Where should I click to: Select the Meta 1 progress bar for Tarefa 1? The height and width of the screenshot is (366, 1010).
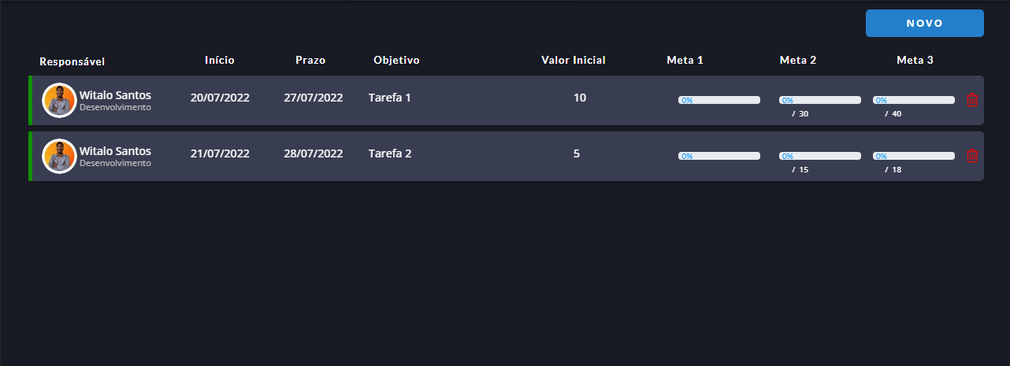tap(719, 100)
